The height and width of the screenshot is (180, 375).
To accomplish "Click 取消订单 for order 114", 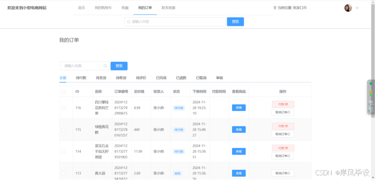I will [283, 156].
